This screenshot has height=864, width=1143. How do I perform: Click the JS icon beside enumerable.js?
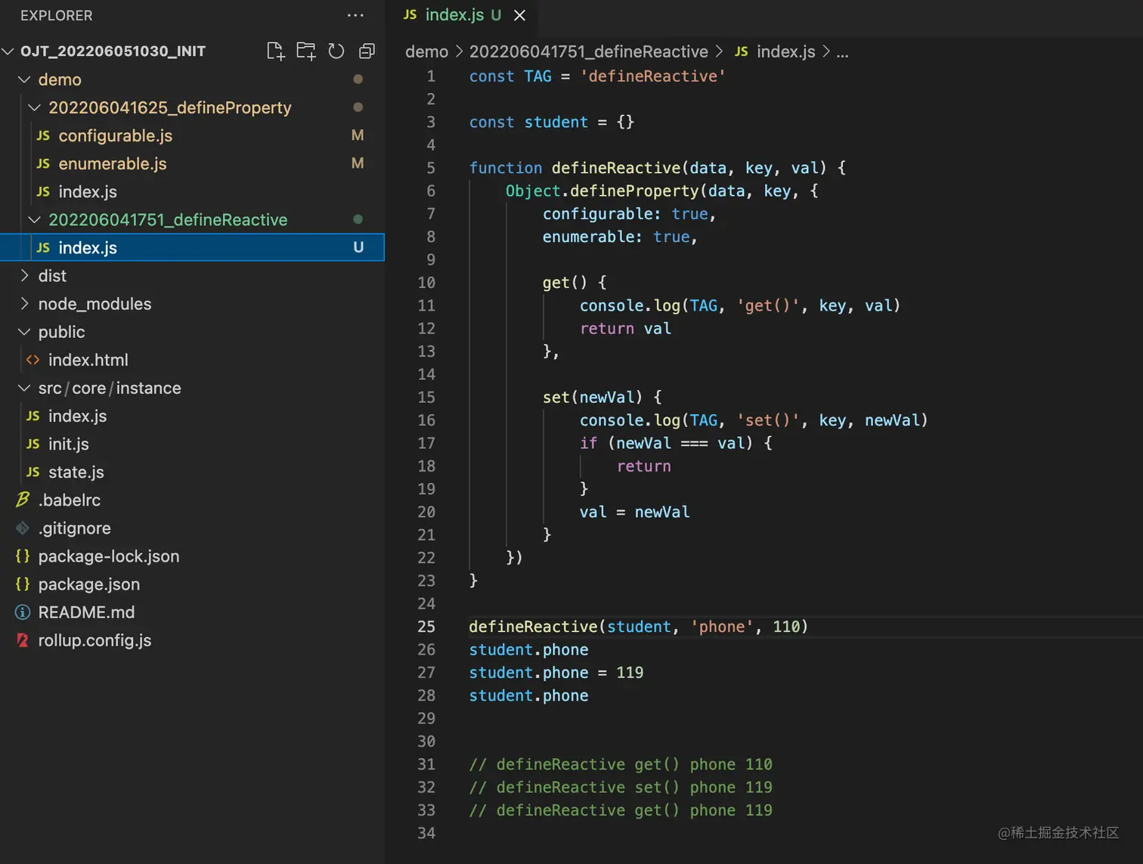coord(43,163)
